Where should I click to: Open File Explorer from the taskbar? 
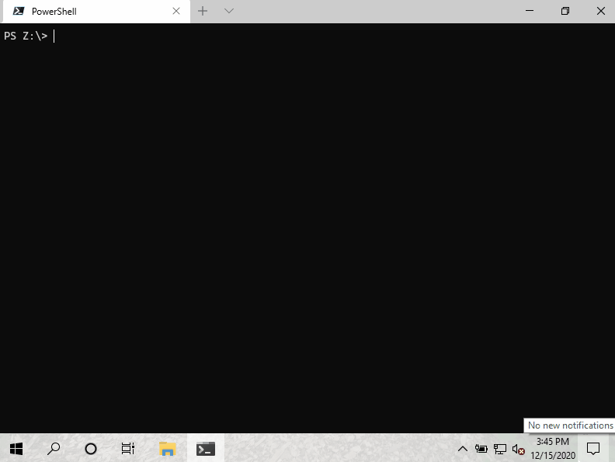pyautogui.click(x=168, y=448)
